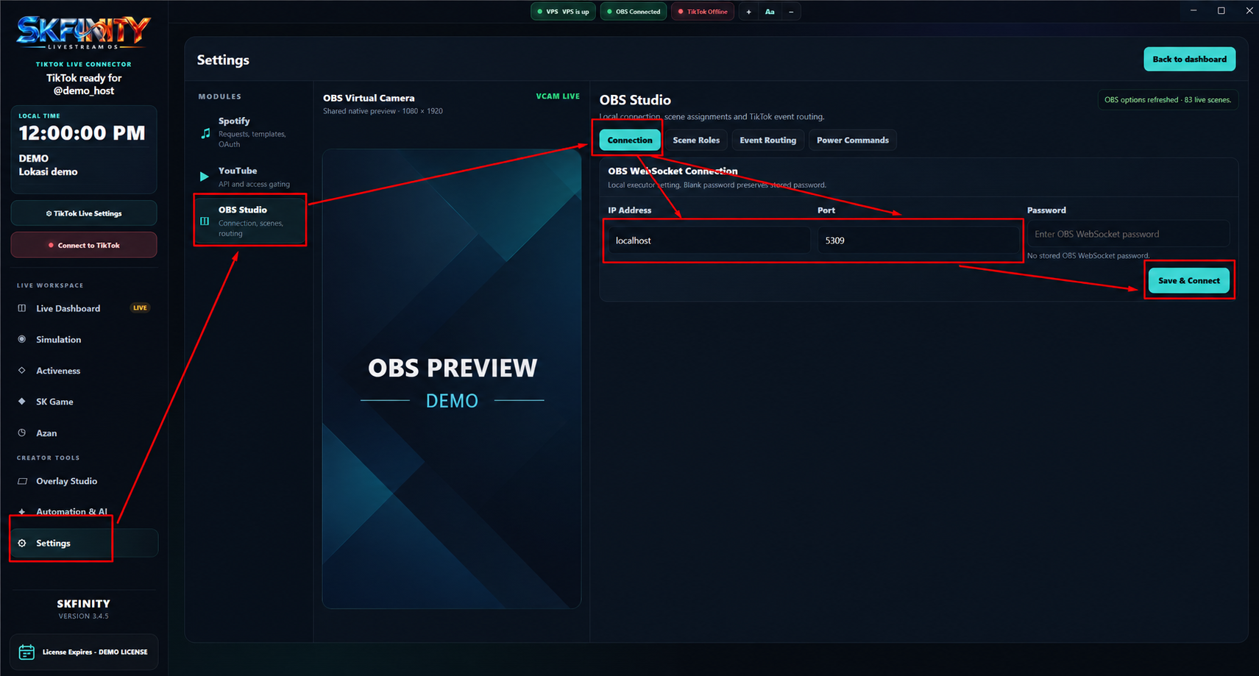1259x676 pixels.
Task: Select the Spotify module entry
Action: (250, 132)
